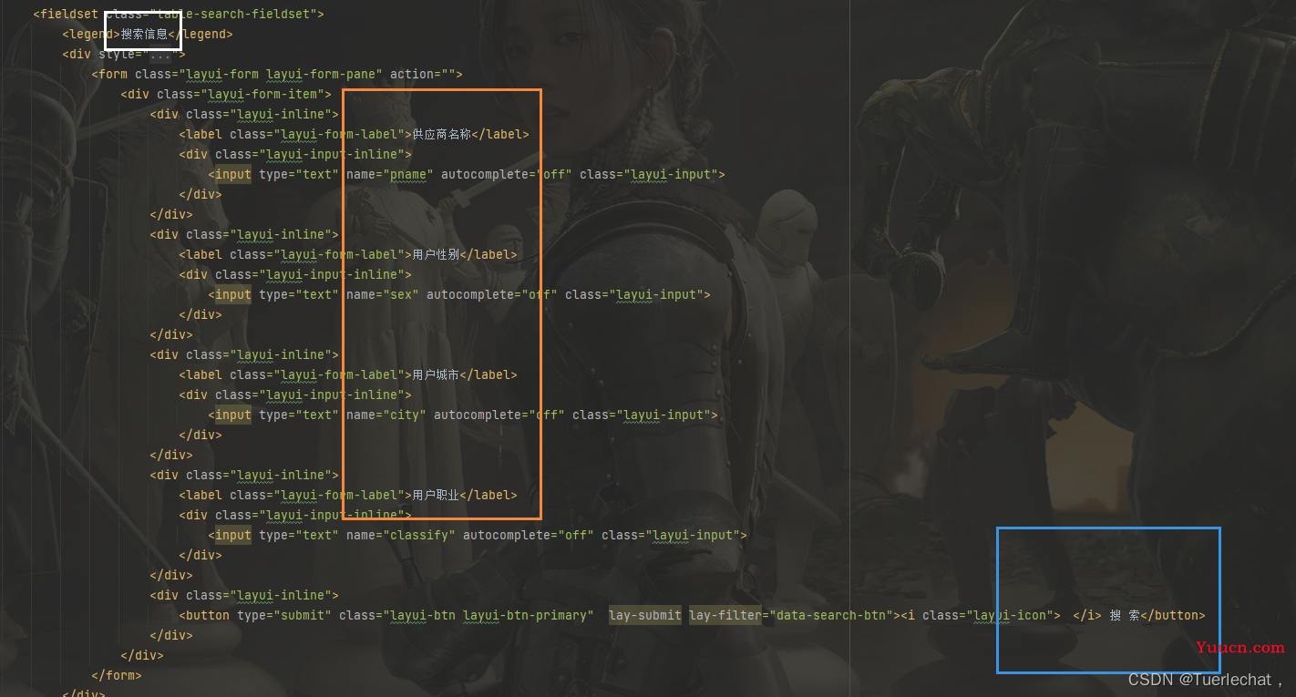Click the opening <fieldset tag name
1296x697 pixels.
click(x=69, y=14)
